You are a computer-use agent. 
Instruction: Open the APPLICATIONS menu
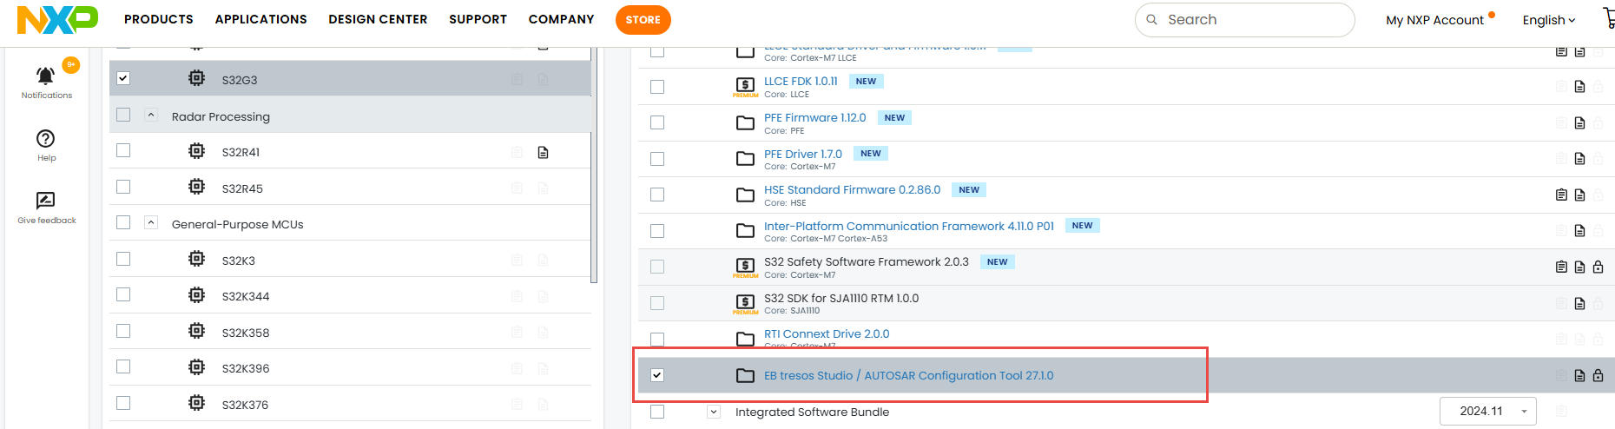260,19
